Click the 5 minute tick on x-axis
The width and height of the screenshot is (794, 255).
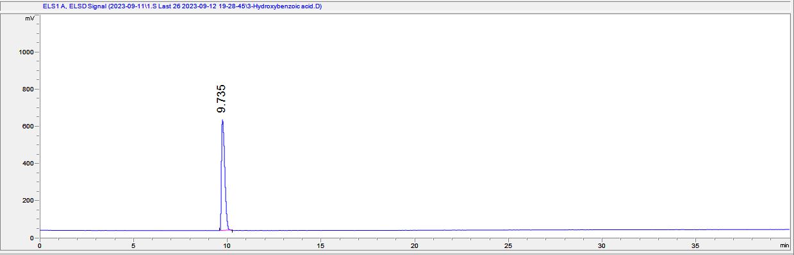point(133,245)
